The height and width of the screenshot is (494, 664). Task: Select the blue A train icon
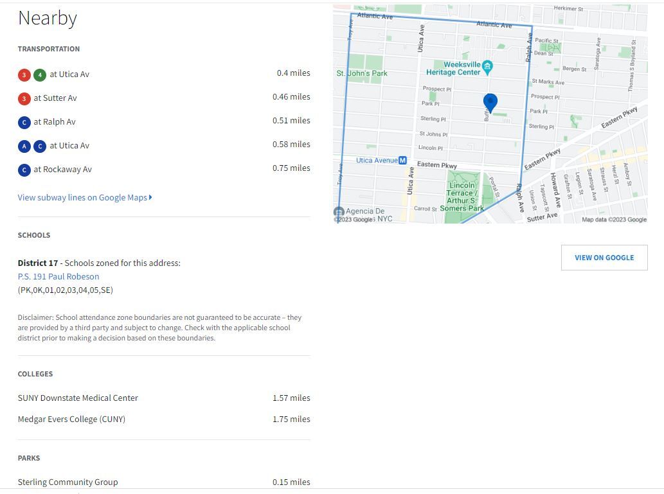(24, 146)
